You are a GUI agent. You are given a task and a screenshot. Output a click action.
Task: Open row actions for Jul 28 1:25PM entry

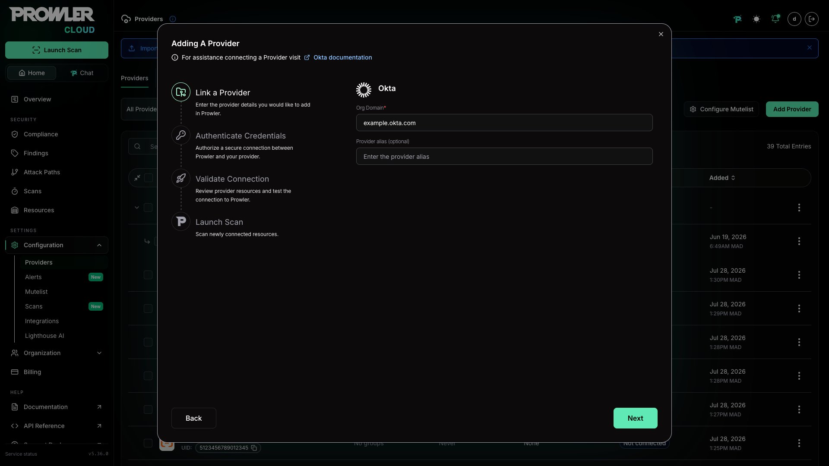799,443
